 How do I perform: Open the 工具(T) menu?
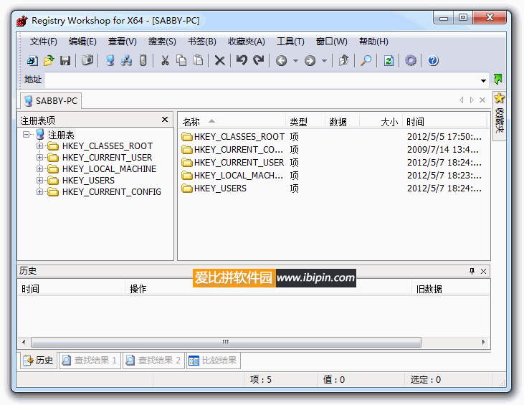(x=290, y=42)
